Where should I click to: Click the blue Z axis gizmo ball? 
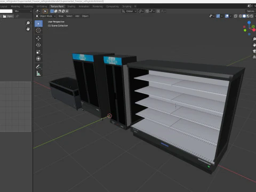coord(249,22)
